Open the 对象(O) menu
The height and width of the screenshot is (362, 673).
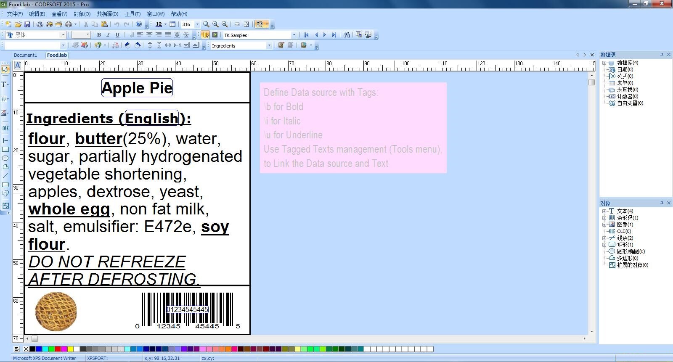[82, 14]
